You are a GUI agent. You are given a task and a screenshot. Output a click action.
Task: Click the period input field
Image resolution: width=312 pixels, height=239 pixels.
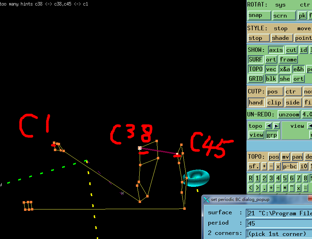tap(279, 224)
